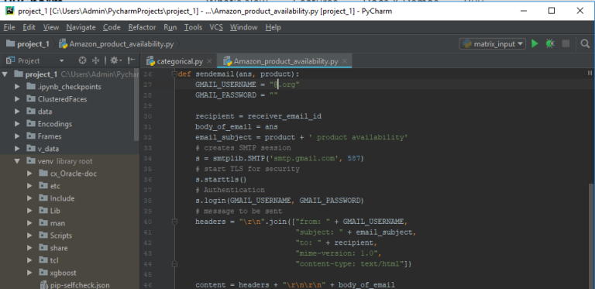Hide the Project tool window icon
Screen dimensions: 595x289
tap(131, 60)
